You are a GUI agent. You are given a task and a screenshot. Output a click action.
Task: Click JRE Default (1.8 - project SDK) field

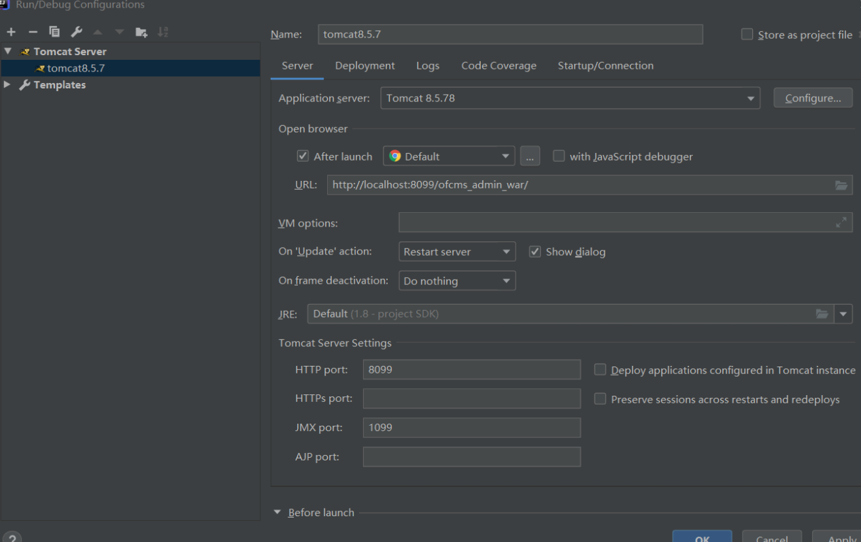pyautogui.click(x=571, y=314)
